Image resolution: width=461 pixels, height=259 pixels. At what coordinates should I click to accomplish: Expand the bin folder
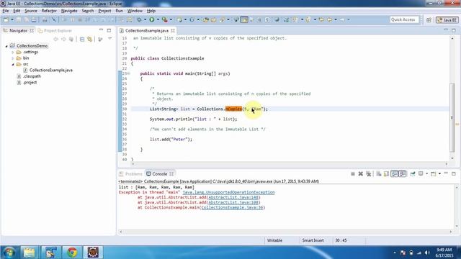tap(13, 58)
